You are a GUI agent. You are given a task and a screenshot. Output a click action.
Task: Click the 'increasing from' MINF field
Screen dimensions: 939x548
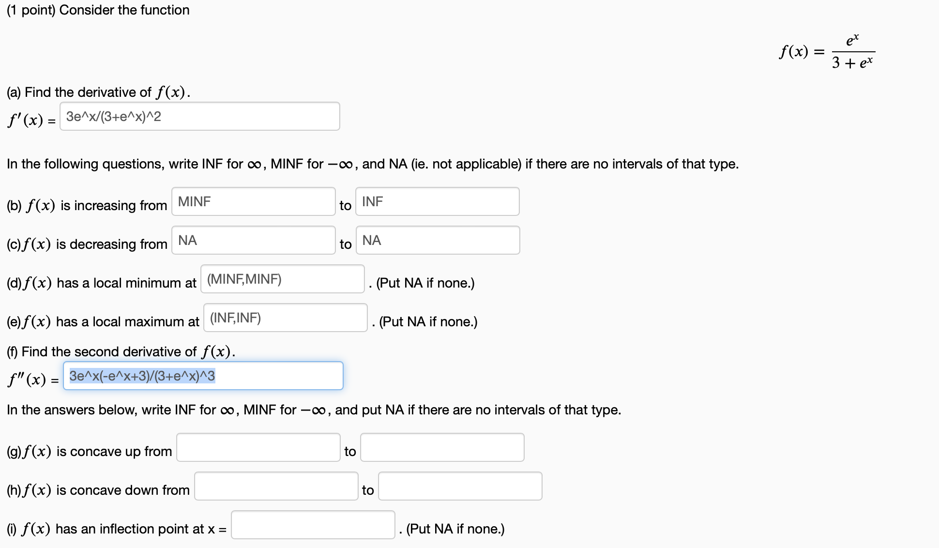253,201
